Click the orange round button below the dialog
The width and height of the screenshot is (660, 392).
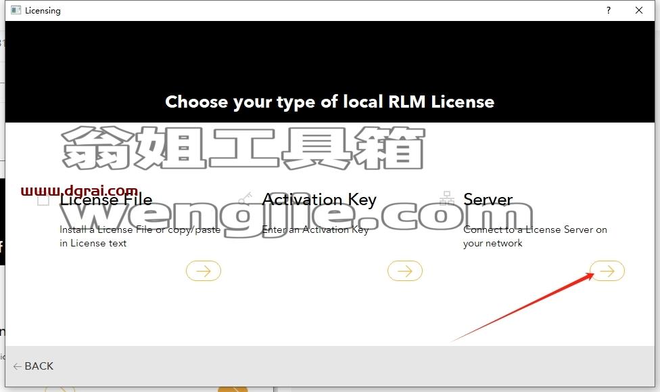point(233,389)
